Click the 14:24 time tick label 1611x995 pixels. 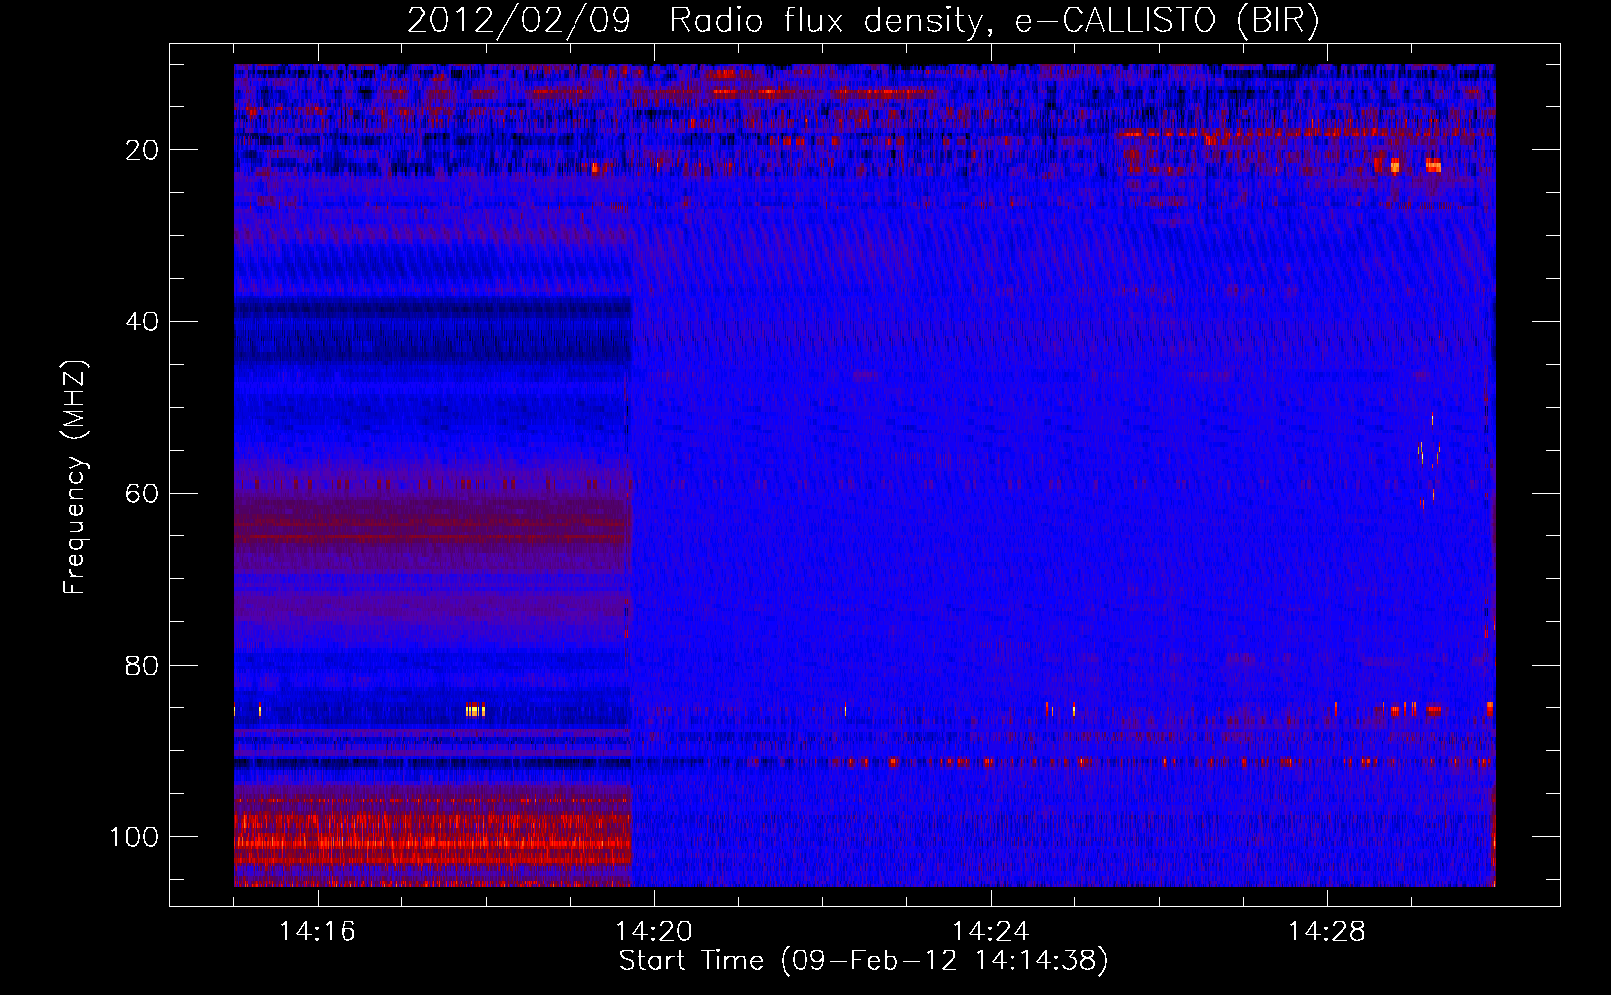990,932
